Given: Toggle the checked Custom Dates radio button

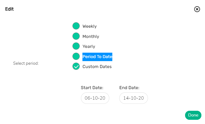Looking at the screenshot, I should (x=76, y=66).
